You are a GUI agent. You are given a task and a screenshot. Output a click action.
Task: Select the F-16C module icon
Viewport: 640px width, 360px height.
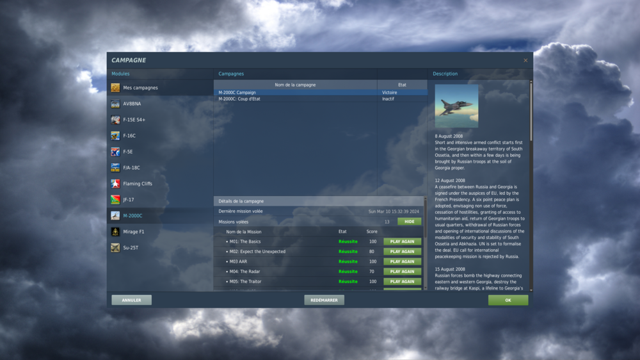point(115,135)
